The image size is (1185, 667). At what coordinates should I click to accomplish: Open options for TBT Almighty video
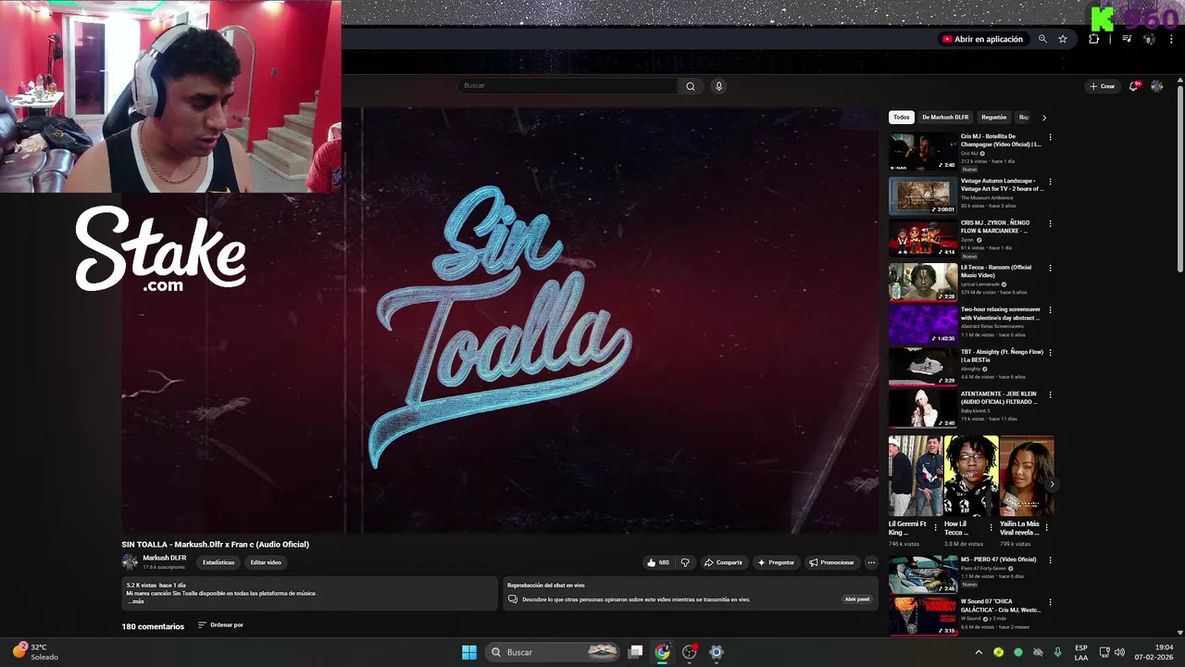(x=1050, y=353)
